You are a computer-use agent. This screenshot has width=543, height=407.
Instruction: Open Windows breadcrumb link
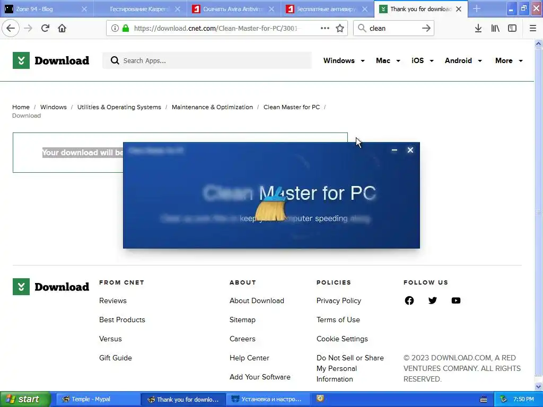click(54, 107)
